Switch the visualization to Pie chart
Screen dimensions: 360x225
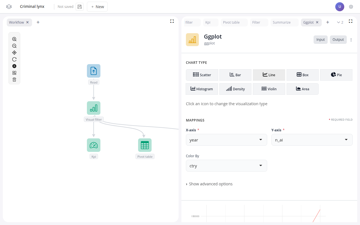coord(336,75)
